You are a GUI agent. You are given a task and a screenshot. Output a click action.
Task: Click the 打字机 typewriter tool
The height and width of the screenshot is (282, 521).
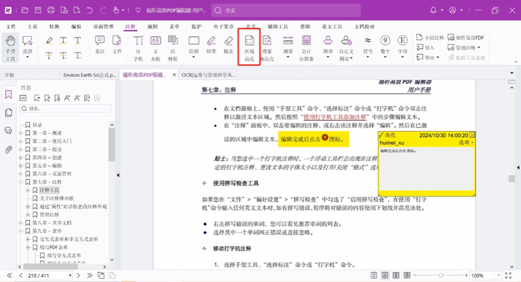(x=138, y=47)
